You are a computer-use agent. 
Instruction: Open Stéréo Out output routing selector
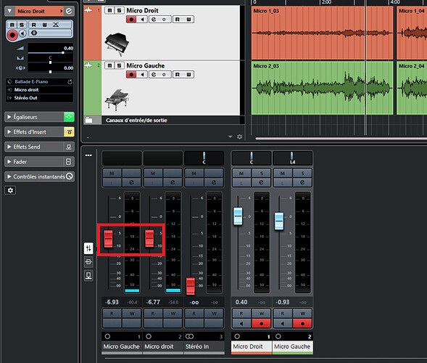pos(39,98)
